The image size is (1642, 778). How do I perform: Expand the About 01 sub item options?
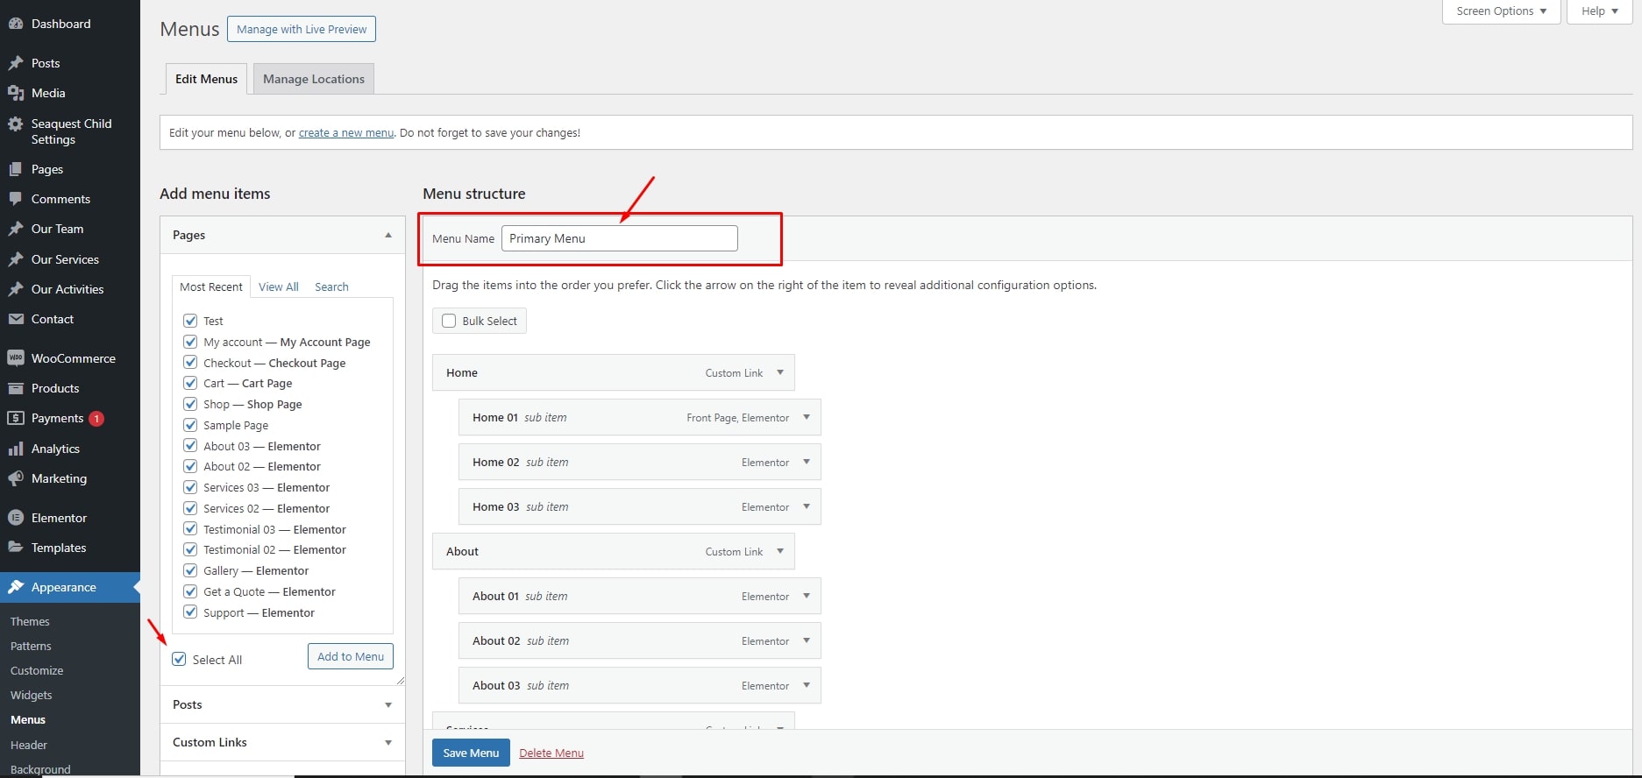click(x=807, y=596)
